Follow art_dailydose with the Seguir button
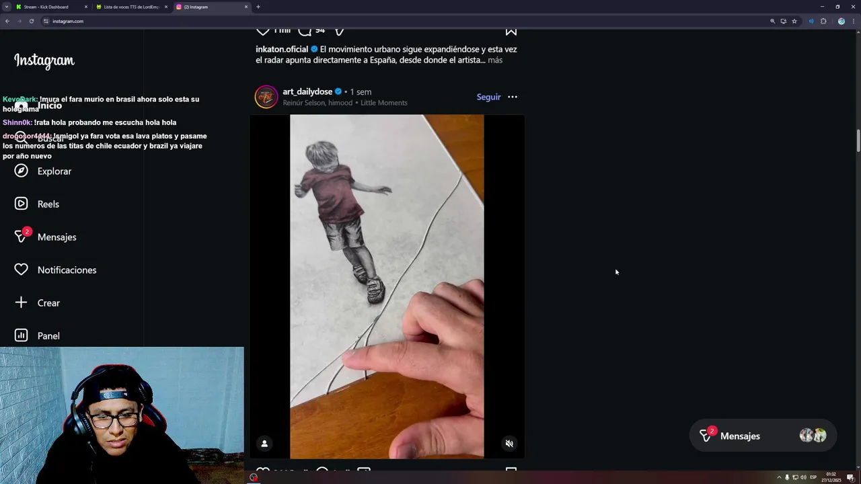This screenshot has height=484, width=861. 488,97
